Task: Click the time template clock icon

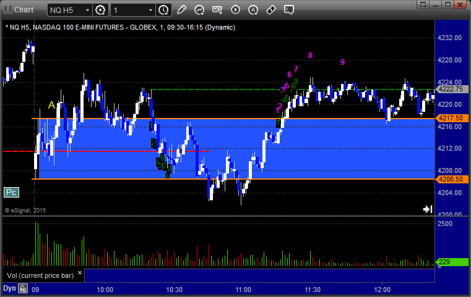Action: point(163,10)
